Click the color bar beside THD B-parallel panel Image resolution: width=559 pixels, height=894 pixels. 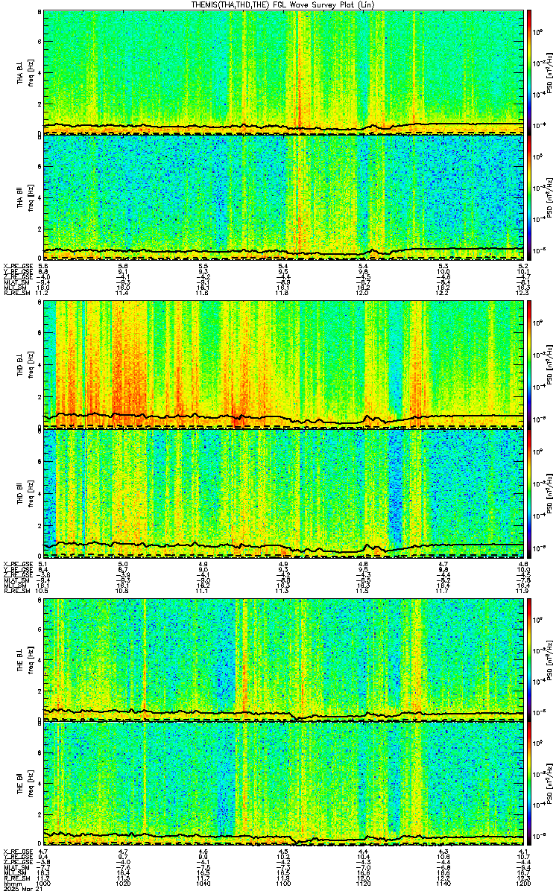[x=530, y=492]
